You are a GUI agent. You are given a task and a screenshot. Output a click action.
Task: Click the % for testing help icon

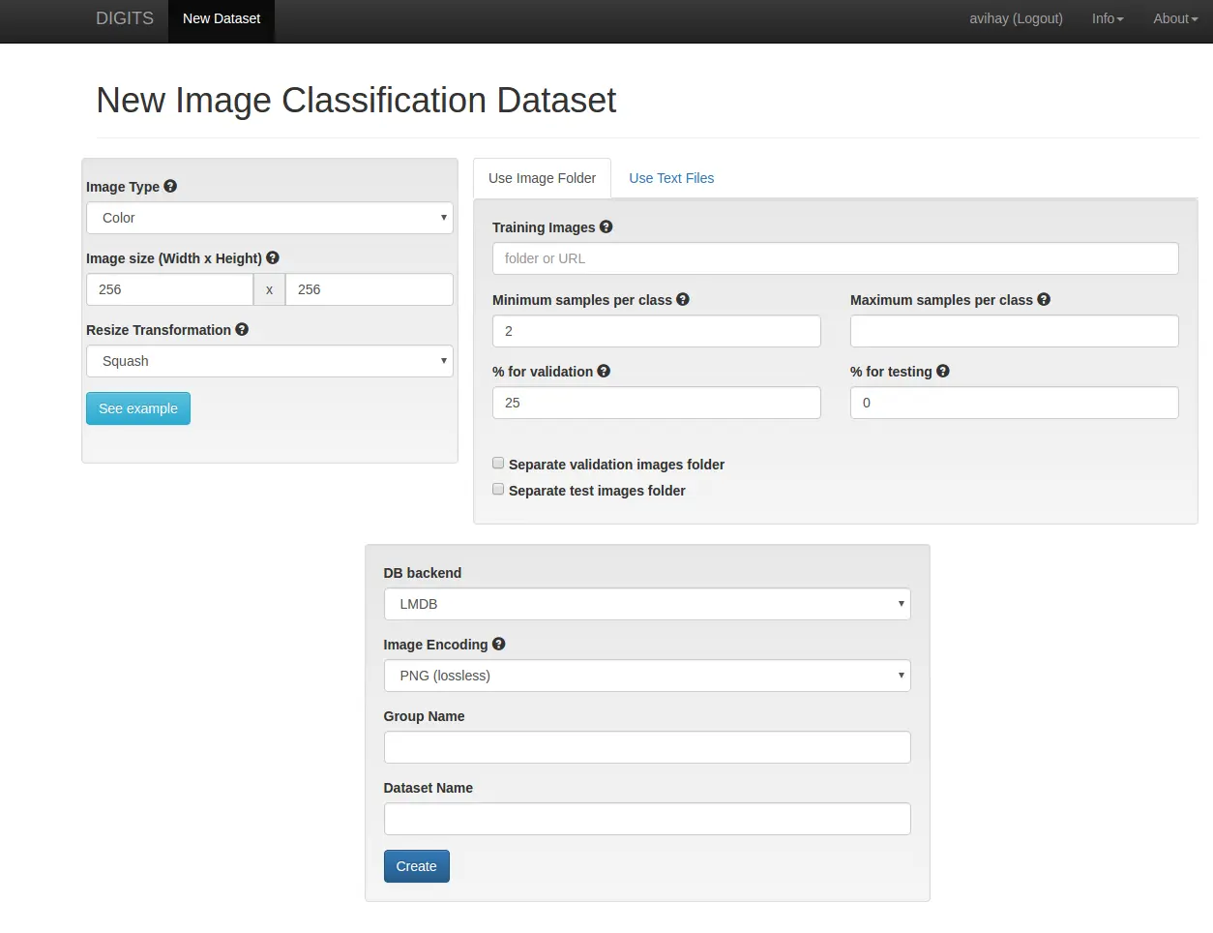click(943, 372)
